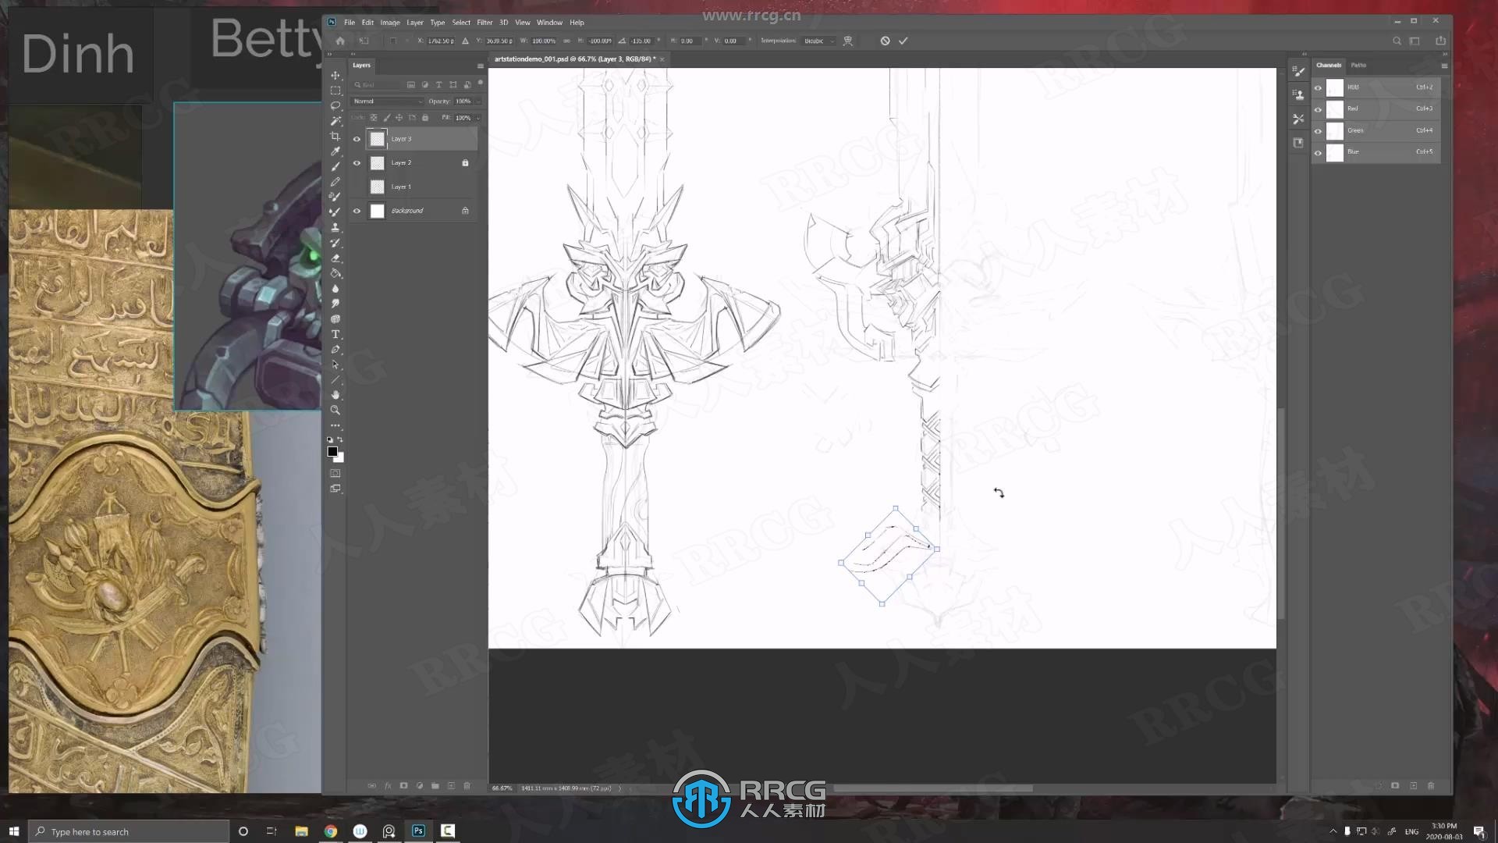Hide the Background layer eye
Screen dimensions: 1498x843
[x=357, y=211]
